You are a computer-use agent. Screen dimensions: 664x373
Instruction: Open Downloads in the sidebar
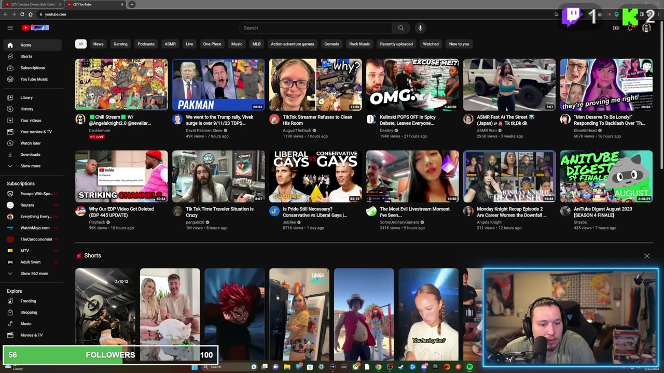[32, 154]
